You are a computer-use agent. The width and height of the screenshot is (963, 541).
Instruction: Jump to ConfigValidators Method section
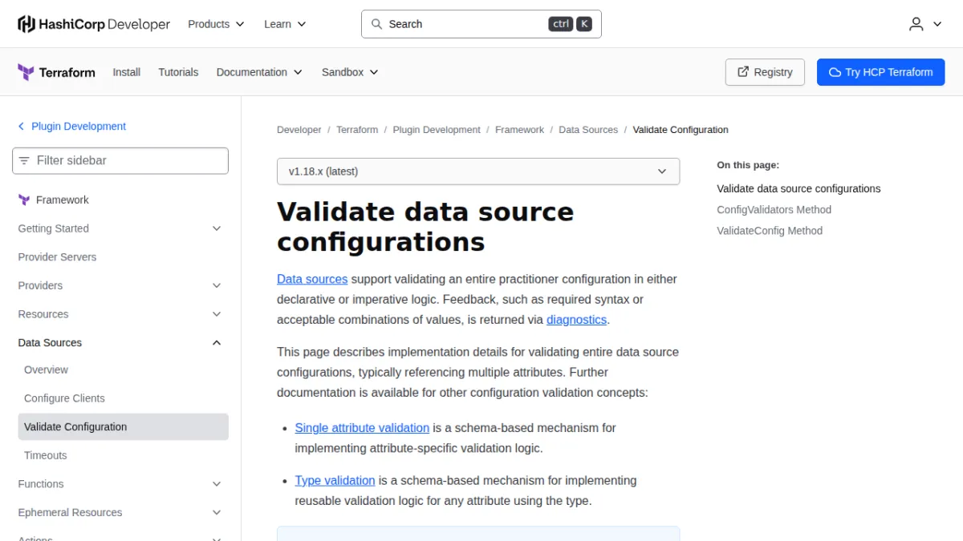774,210
